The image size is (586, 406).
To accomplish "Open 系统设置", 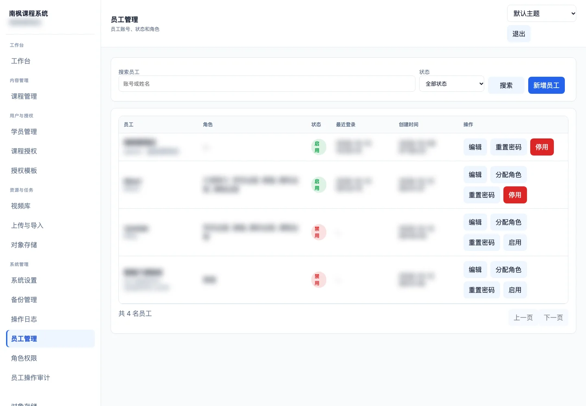I will click(50, 280).
